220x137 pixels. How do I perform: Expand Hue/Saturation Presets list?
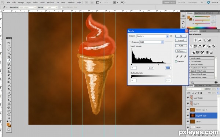189,68
